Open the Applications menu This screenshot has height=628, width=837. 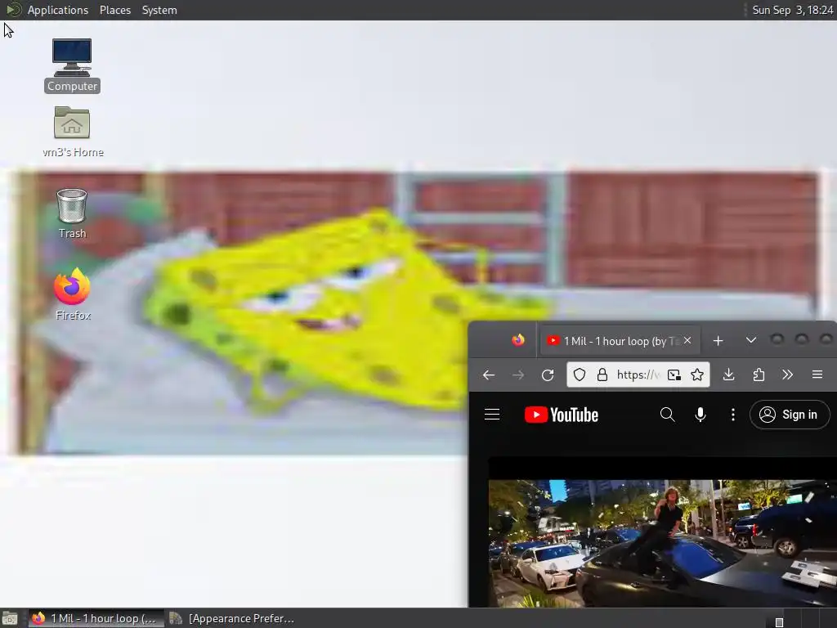pyautogui.click(x=58, y=10)
